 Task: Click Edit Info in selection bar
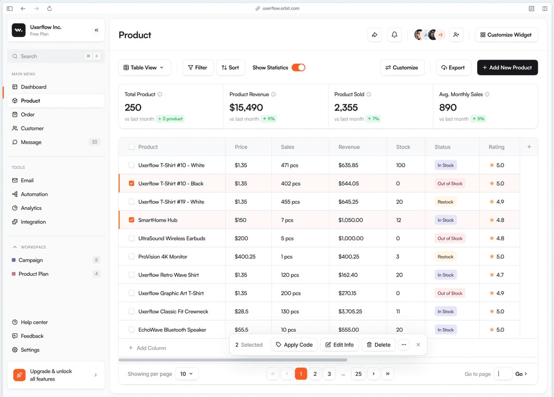pos(339,345)
